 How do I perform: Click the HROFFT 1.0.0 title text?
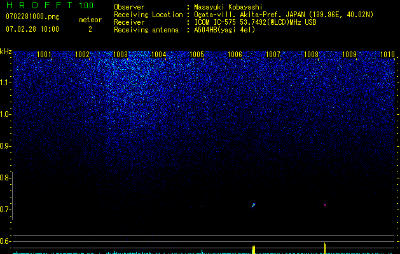(50, 5)
